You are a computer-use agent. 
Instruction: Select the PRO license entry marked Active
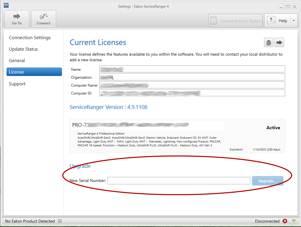click(177, 136)
